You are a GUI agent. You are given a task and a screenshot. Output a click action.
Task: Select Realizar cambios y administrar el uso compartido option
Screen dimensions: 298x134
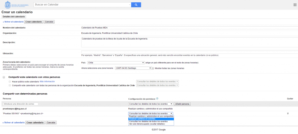151,116
